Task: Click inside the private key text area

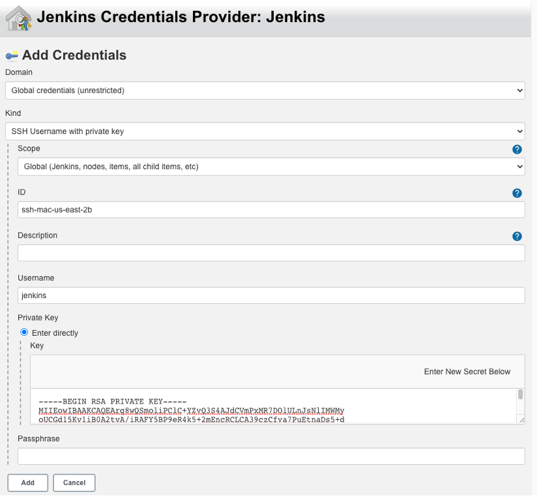Action: point(273,407)
